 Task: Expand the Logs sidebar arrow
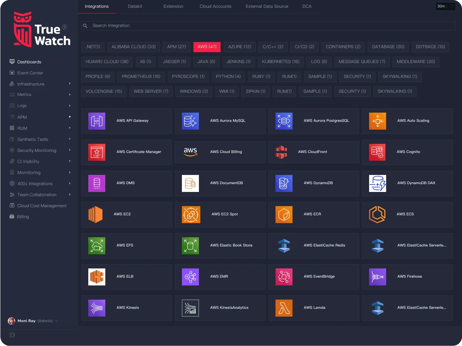pyautogui.click(x=70, y=106)
